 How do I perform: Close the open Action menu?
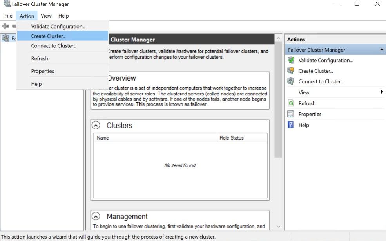pyautogui.click(x=27, y=16)
